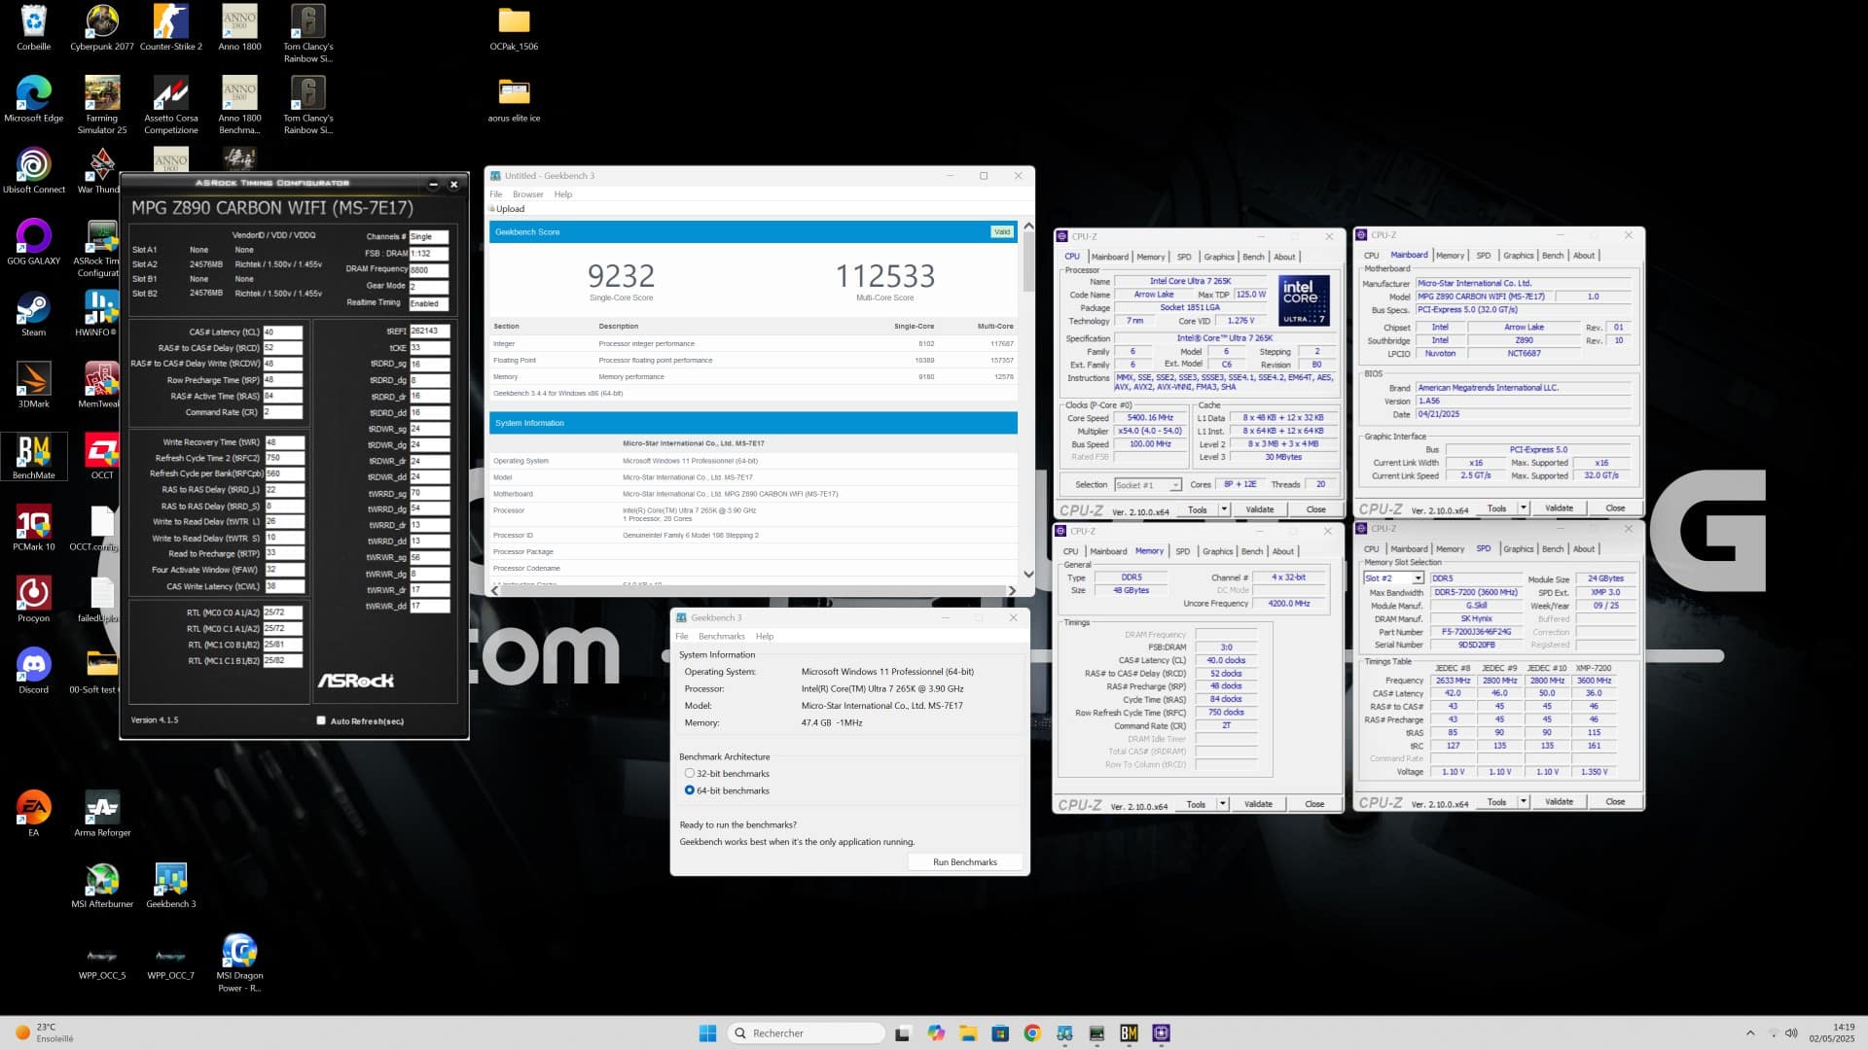Open the MSI Afterburner shortcut

(x=102, y=886)
